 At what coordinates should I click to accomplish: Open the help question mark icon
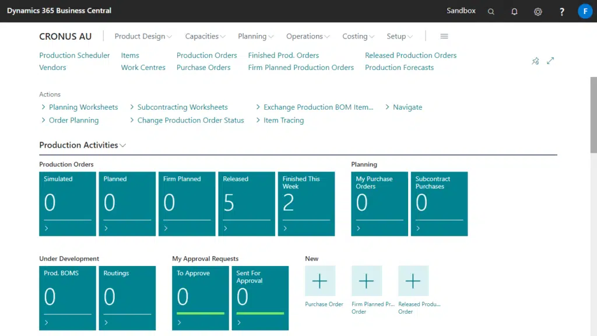[561, 12]
